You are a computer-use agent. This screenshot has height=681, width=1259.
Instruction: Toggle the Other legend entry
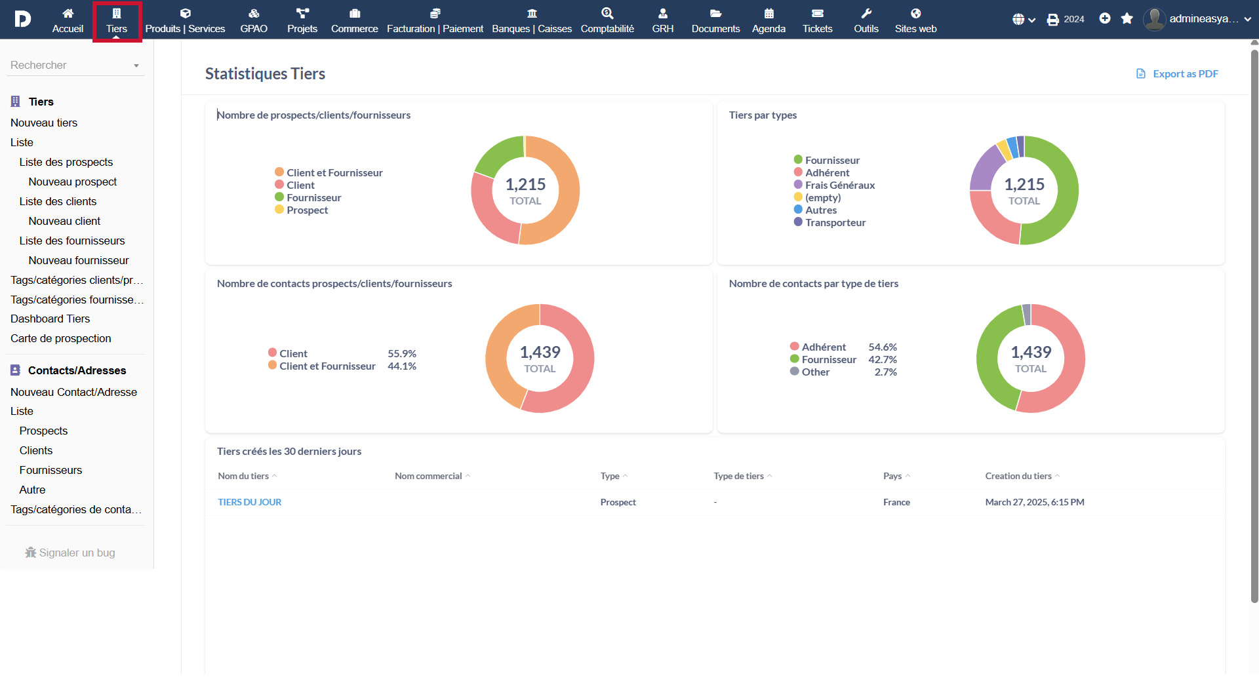coord(815,372)
